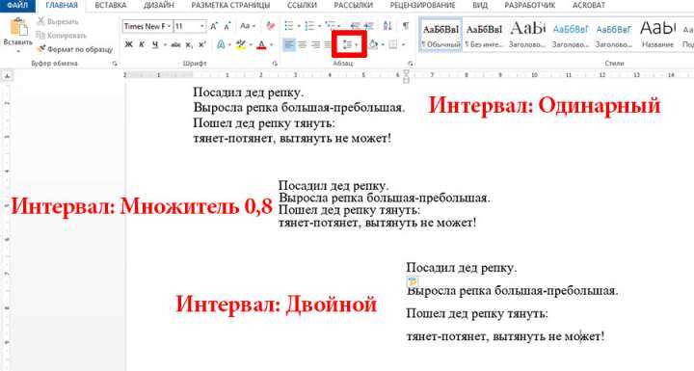Screen dimensions: 694x371
Task: Switch to the ВИД tab
Action: [480, 6]
